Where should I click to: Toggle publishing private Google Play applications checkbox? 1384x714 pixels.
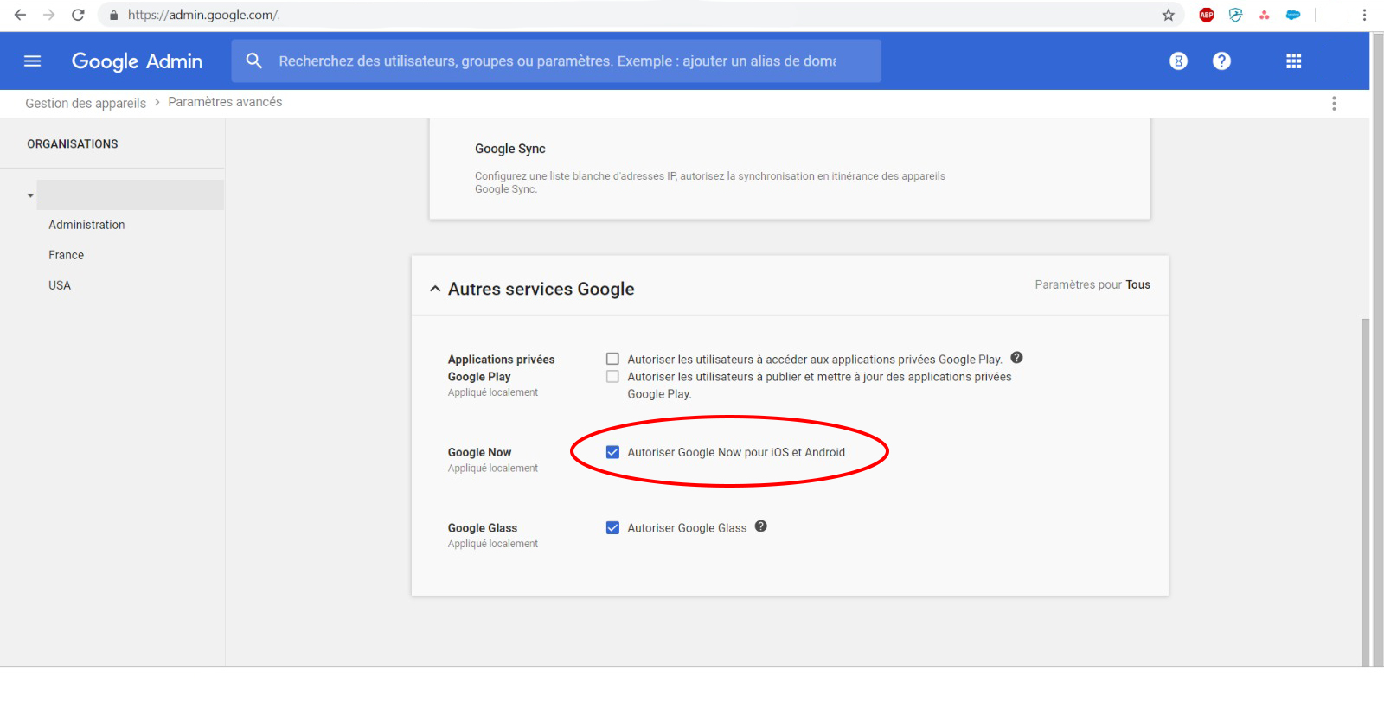coord(612,377)
